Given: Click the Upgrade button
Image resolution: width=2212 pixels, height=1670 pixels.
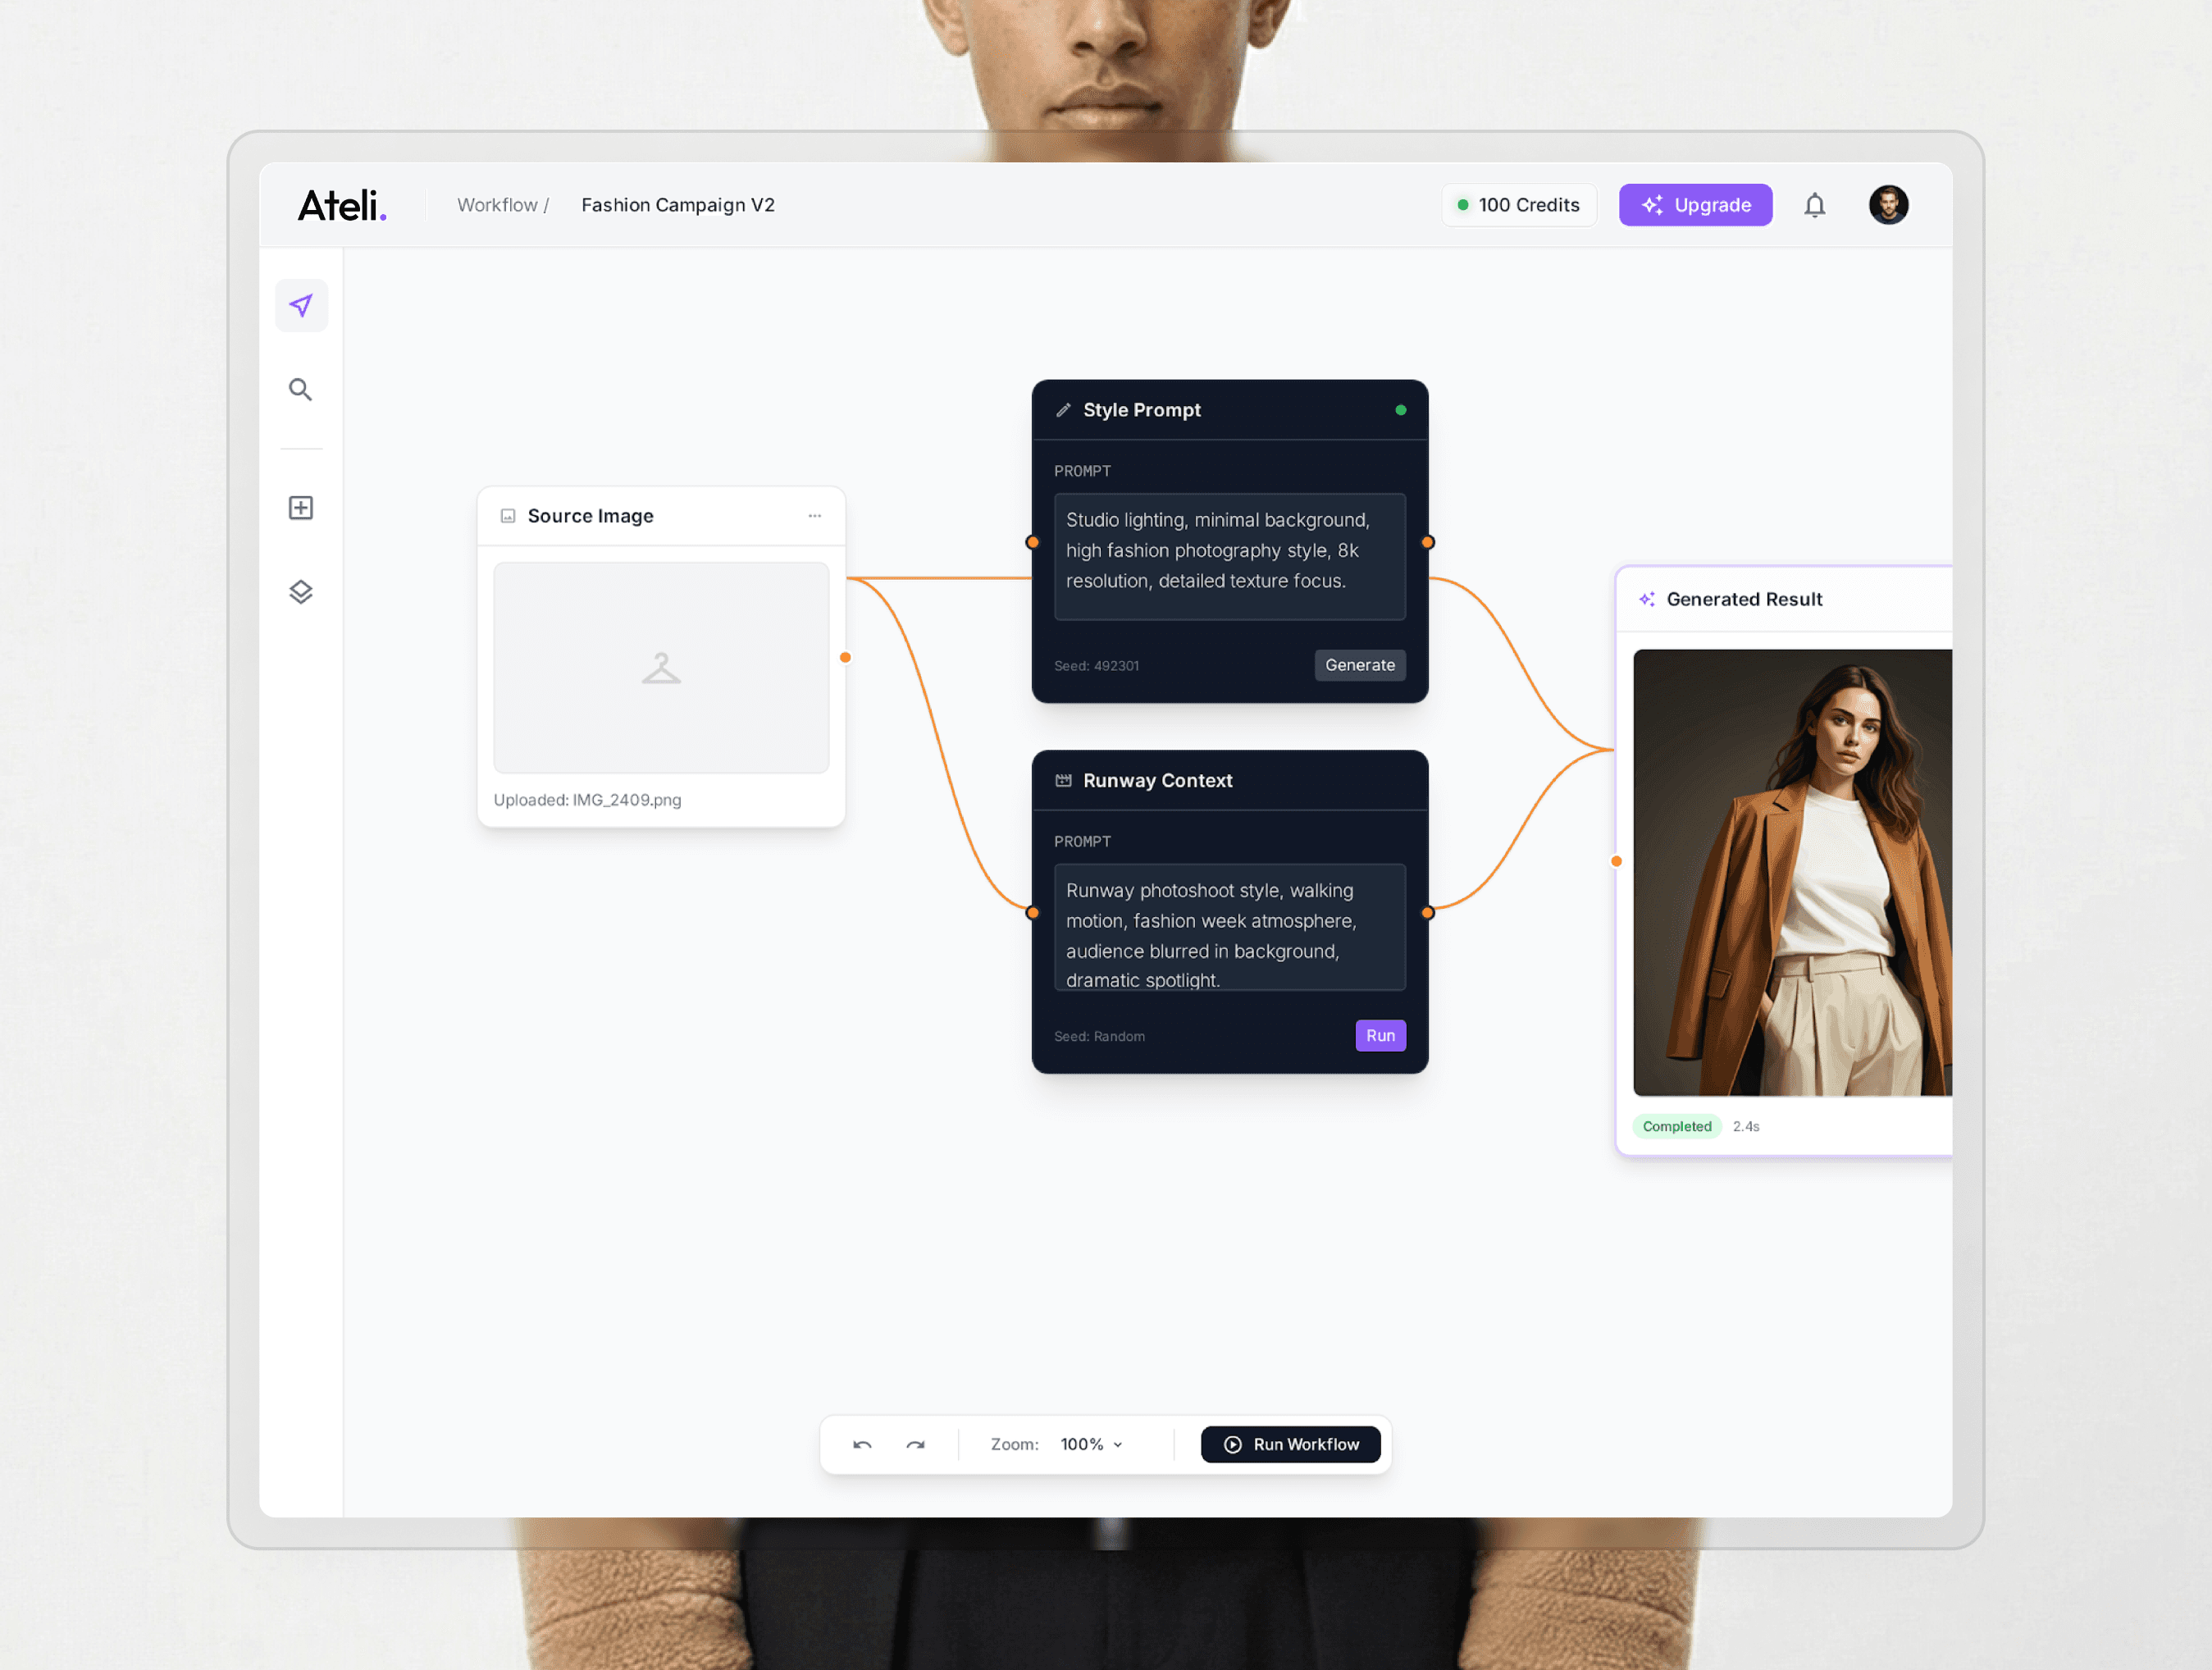Looking at the screenshot, I should coord(1695,205).
